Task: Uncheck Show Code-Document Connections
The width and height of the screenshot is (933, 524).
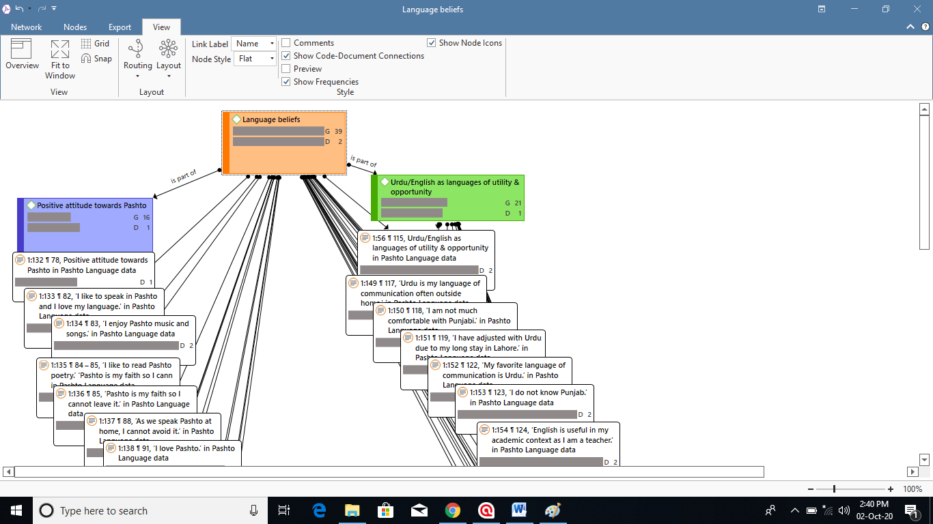Action: click(286, 56)
